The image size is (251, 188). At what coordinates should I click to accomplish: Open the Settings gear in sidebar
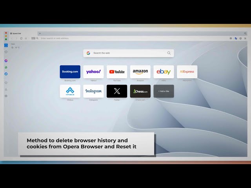[x=6, y=96]
